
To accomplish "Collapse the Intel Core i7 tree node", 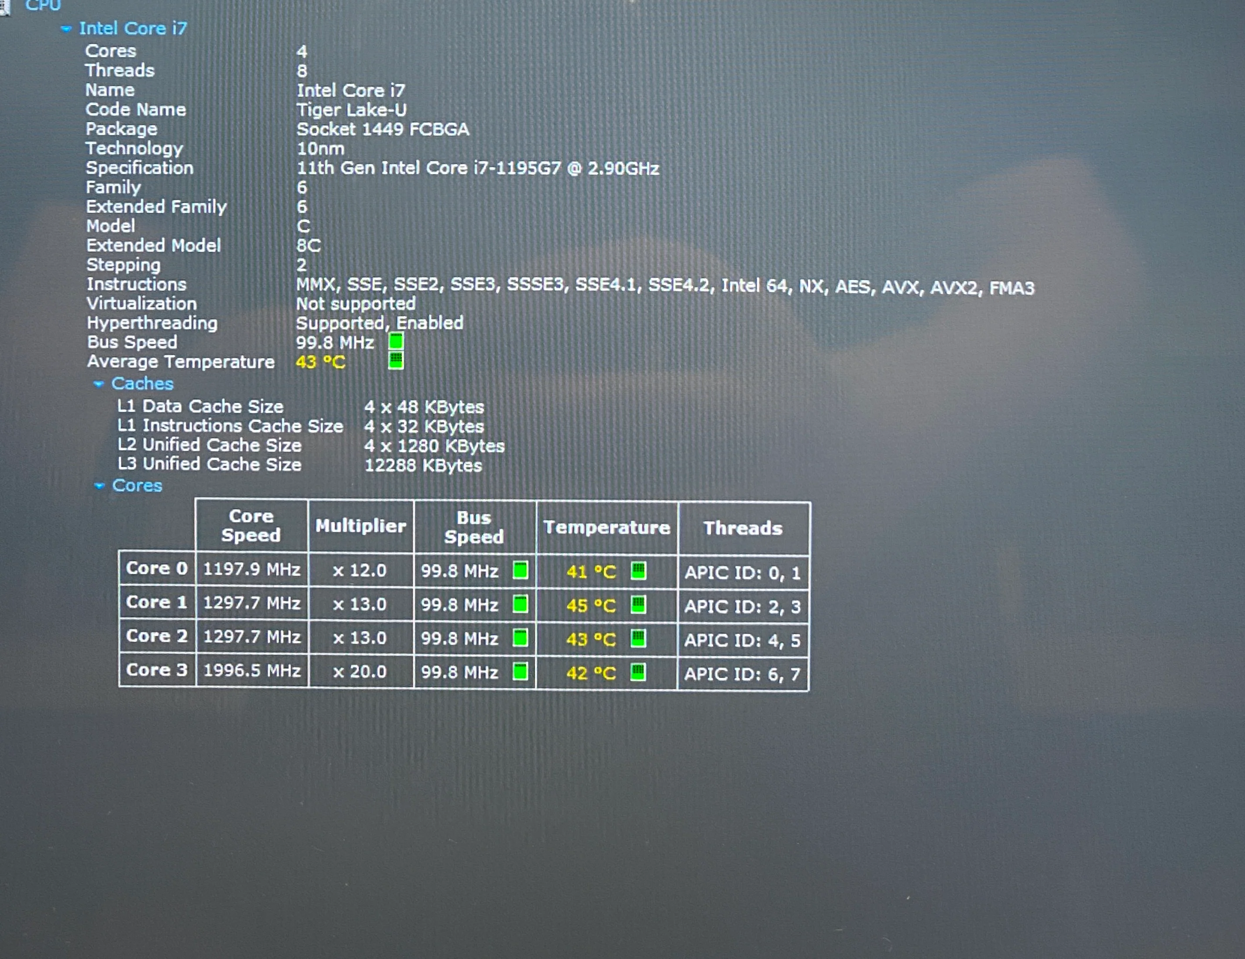I will tap(66, 29).
